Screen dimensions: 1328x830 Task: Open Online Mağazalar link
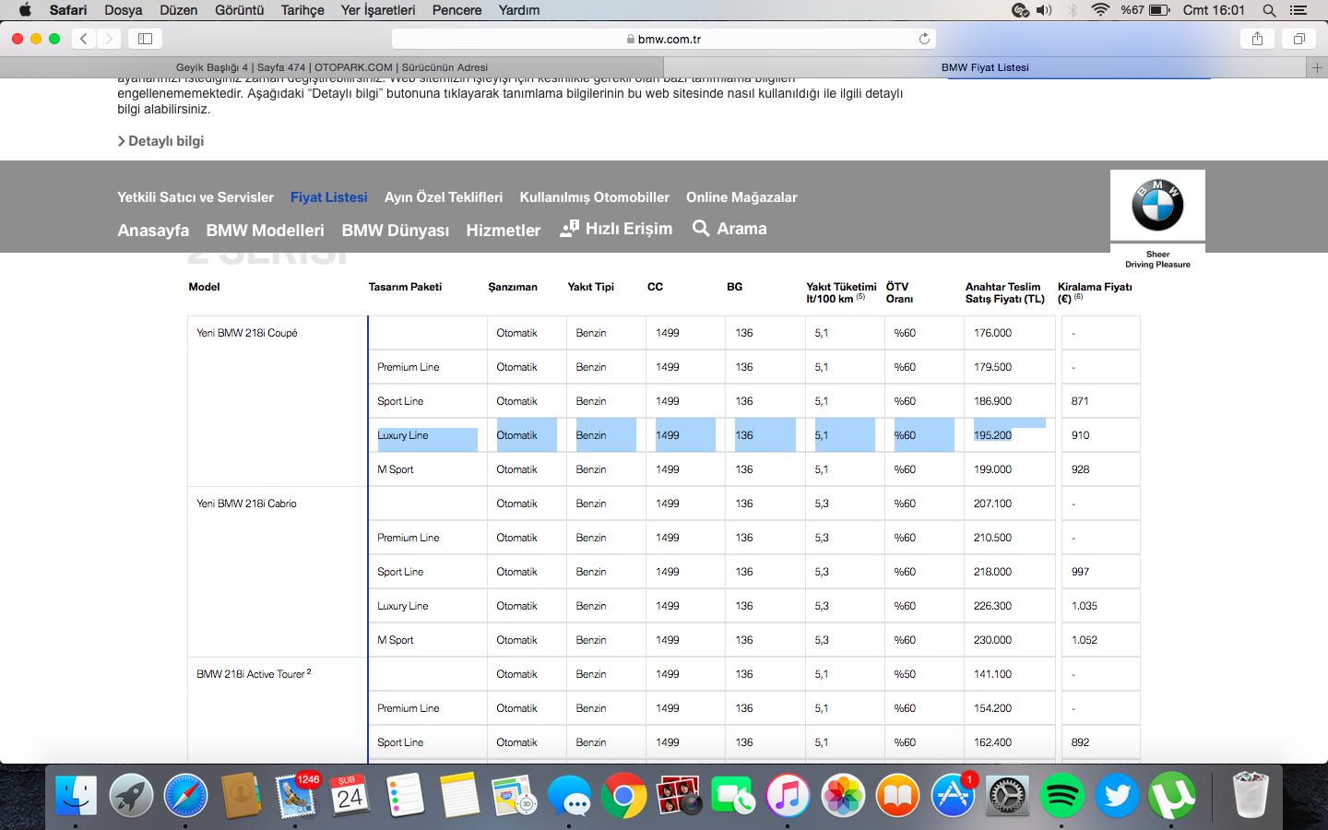(x=741, y=197)
